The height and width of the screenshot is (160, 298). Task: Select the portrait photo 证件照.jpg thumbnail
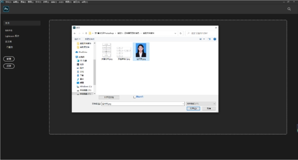[141, 51]
